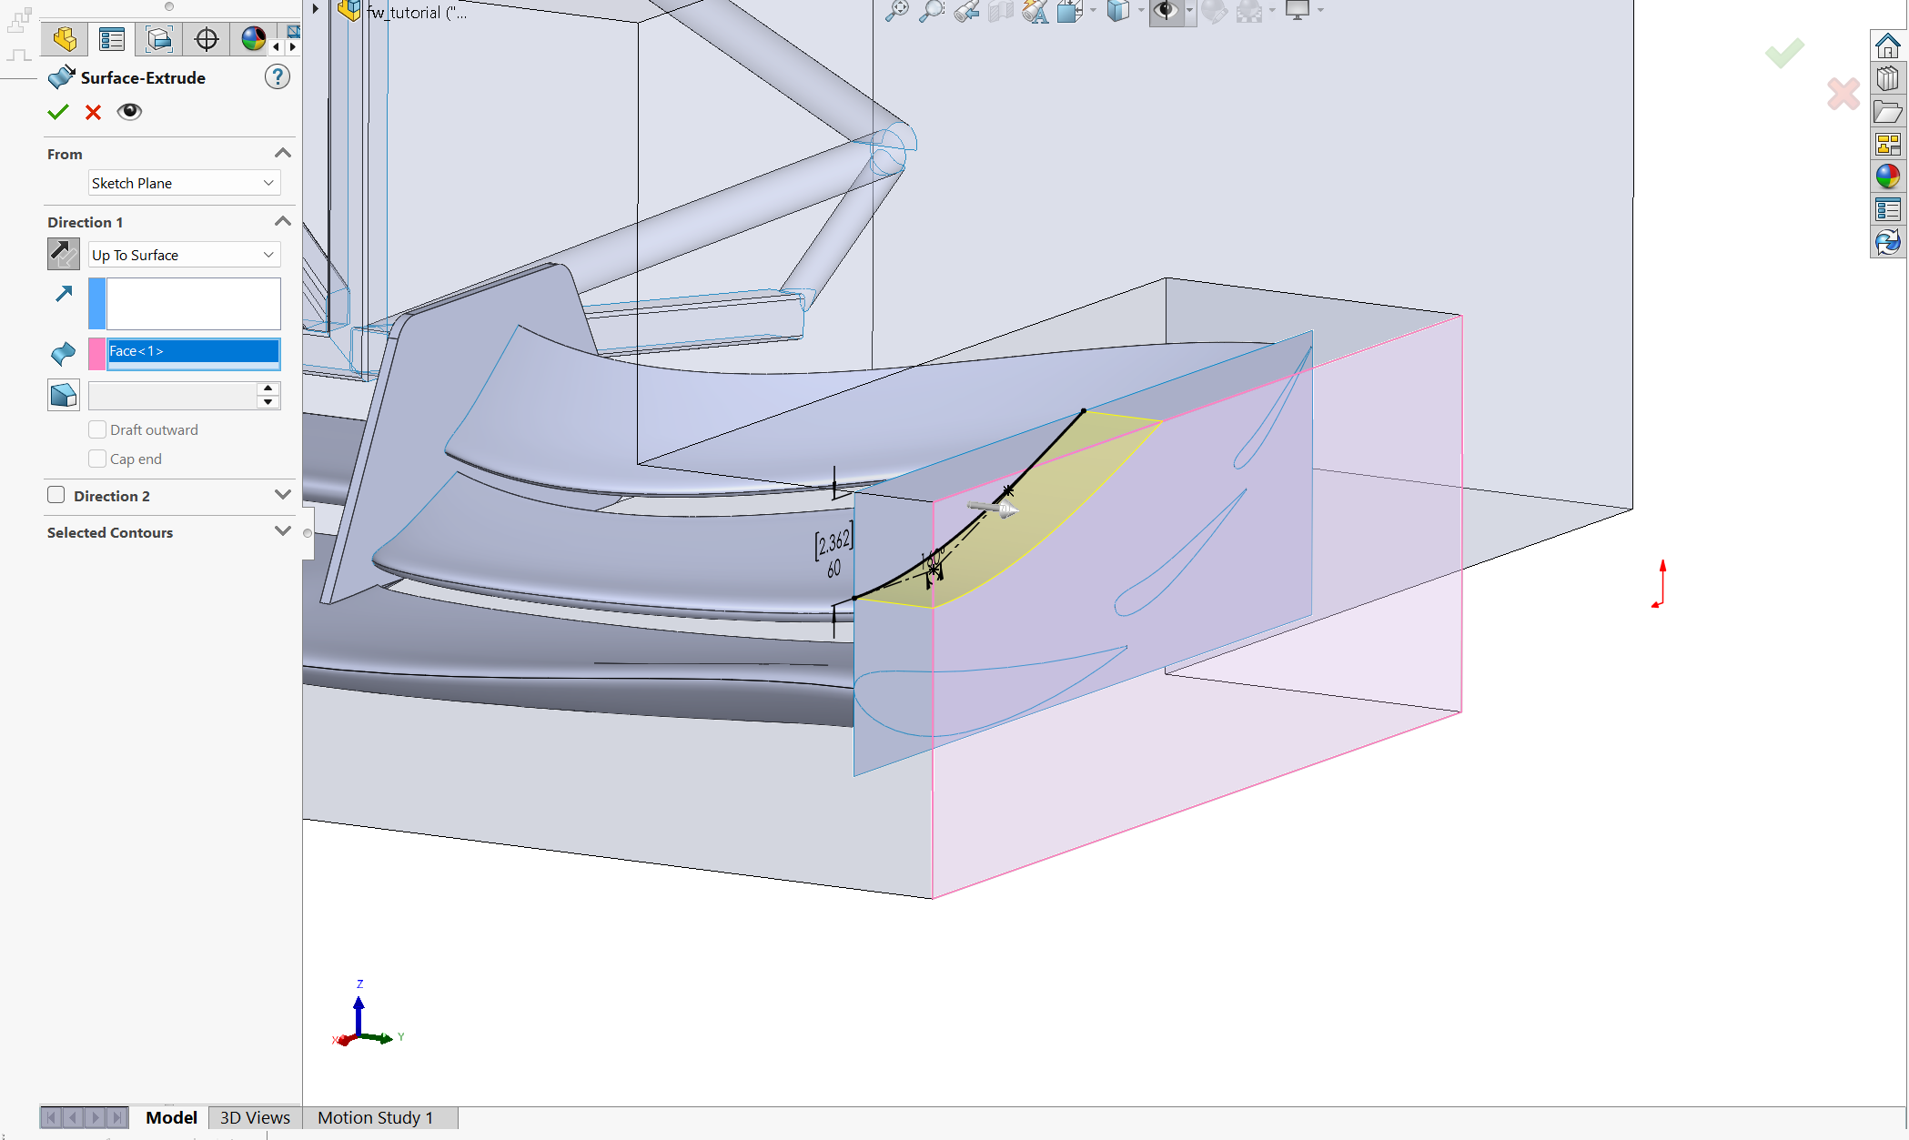Open the From Sketch Plane dropdown
This screenshot has height=1140, width=1909.
[x=184, y=183]
